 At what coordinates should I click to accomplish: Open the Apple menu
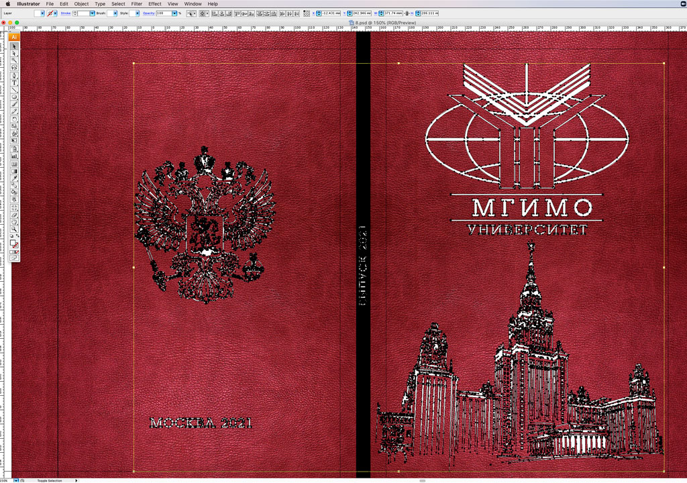coord(8,3)
